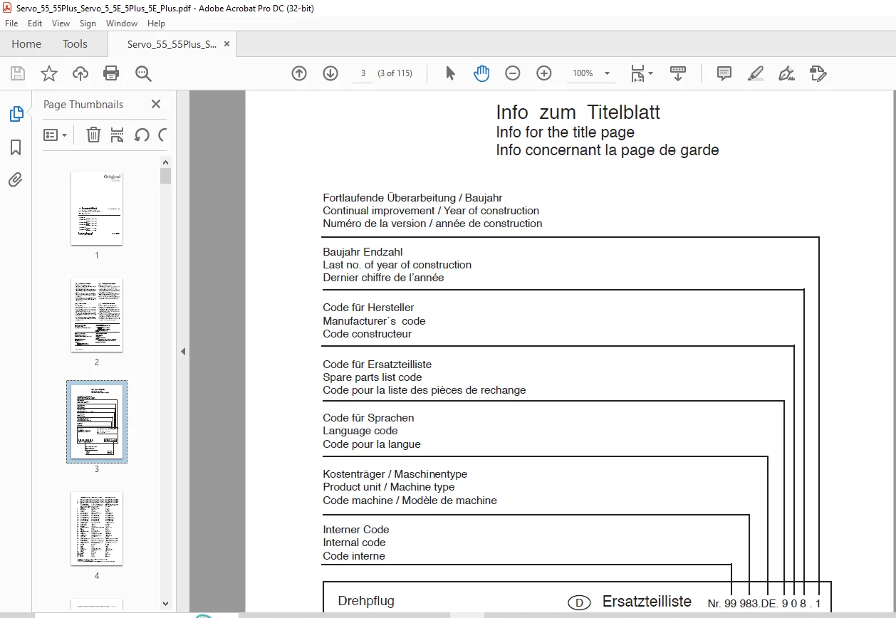Activate the Hand pan tool
The width and height of the screenshot is (896, 618).
click(x=481, y=73)
